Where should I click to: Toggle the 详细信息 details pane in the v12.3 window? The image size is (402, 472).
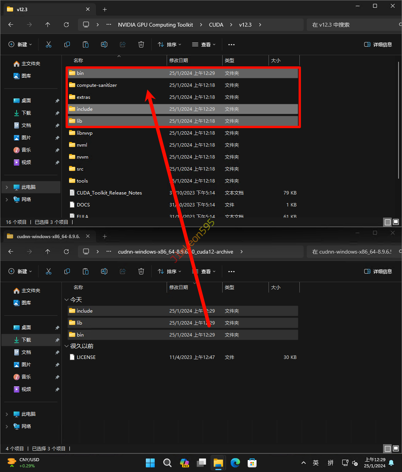[378, 44]
